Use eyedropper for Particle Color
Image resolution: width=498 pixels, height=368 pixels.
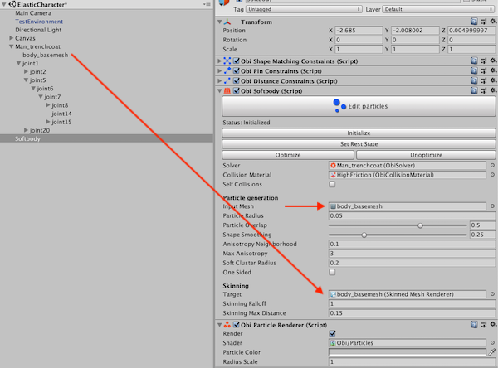coord(492,352)
